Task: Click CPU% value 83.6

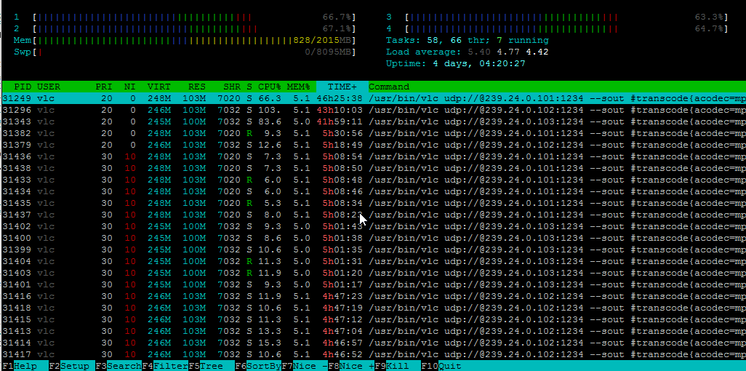Action: tap(270, 121)
